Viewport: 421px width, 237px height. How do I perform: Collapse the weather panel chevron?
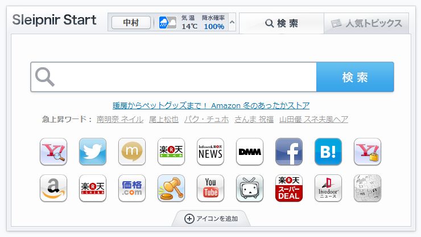[232, 22]
